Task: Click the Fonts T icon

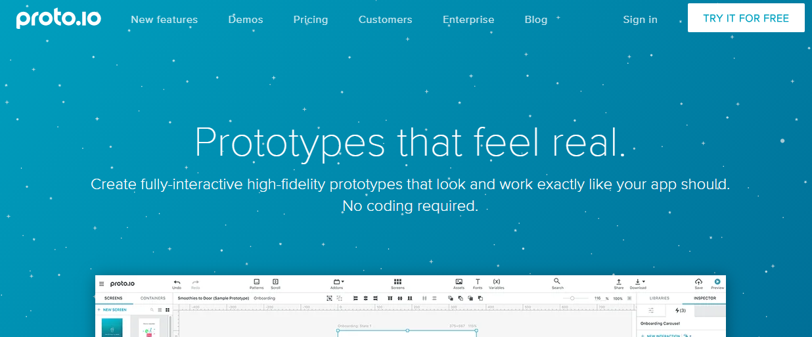Action: click(478, 282)
